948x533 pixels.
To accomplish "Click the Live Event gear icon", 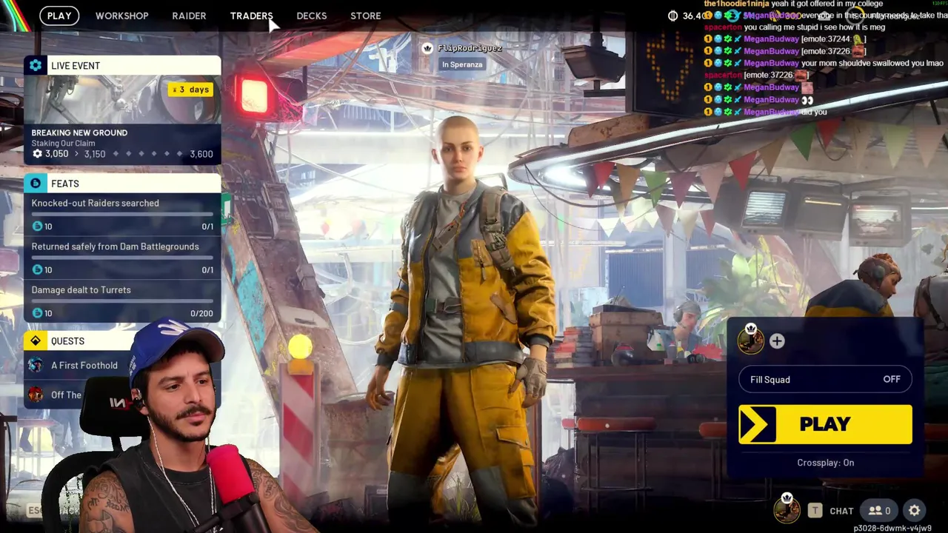I will click(x=36, y=65).
